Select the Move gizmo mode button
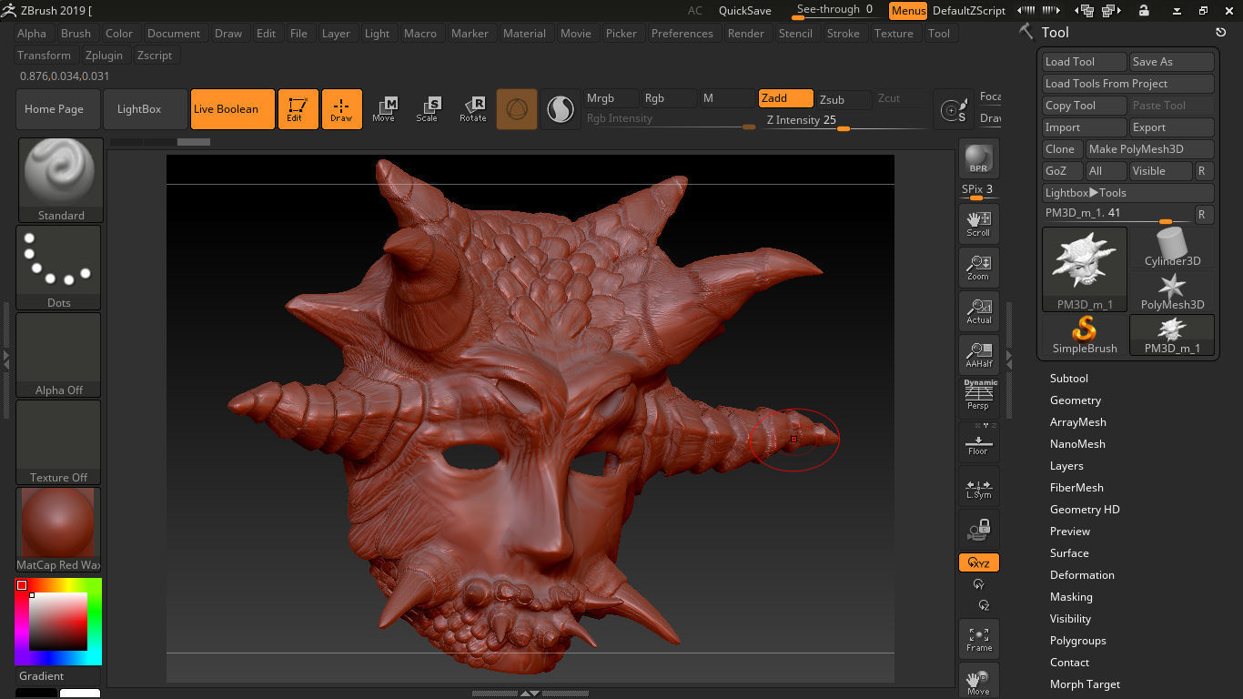This screenshot has width=1243, height=699. coord(383,109)
